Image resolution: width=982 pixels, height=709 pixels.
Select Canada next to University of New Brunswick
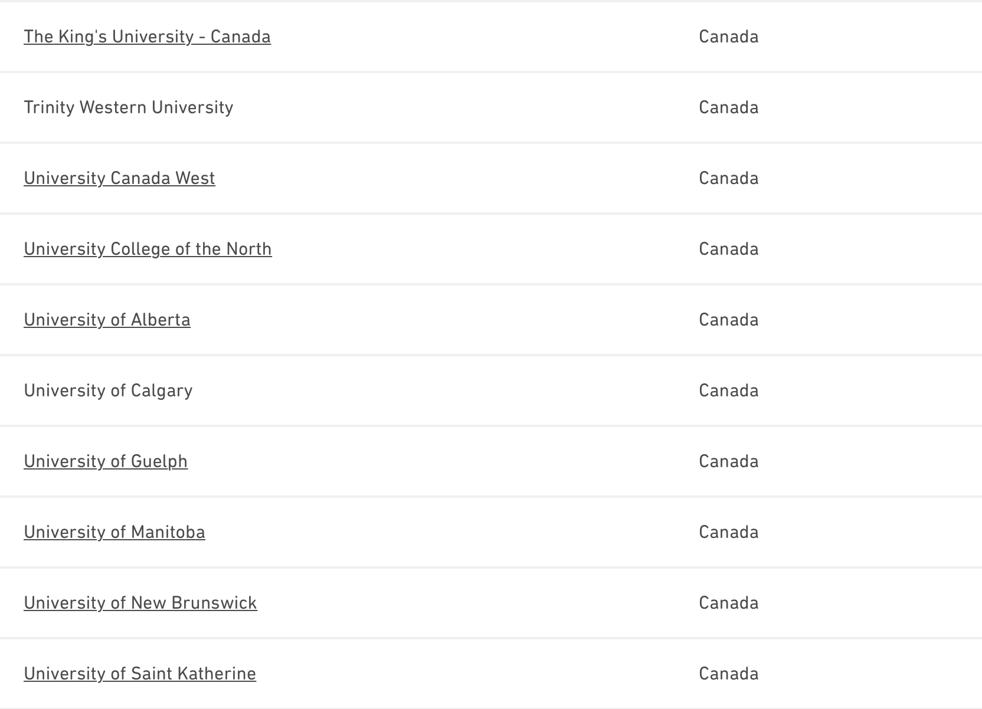coord(728,603)
